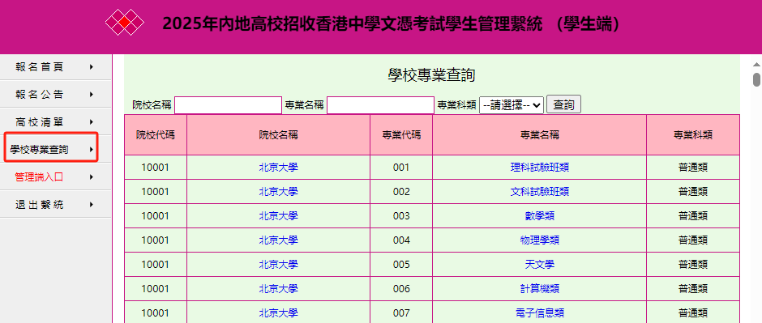Expand arrow next to 報名公告

[92, 94]
